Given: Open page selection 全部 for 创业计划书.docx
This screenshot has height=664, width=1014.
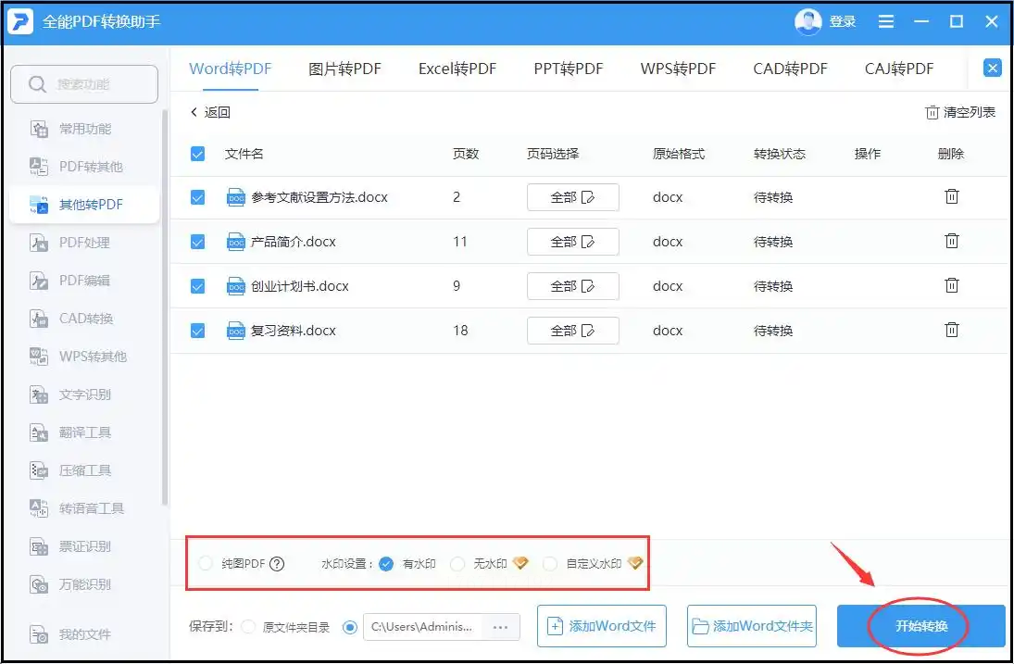Looking at the screenshot, I should pos(573,286).
